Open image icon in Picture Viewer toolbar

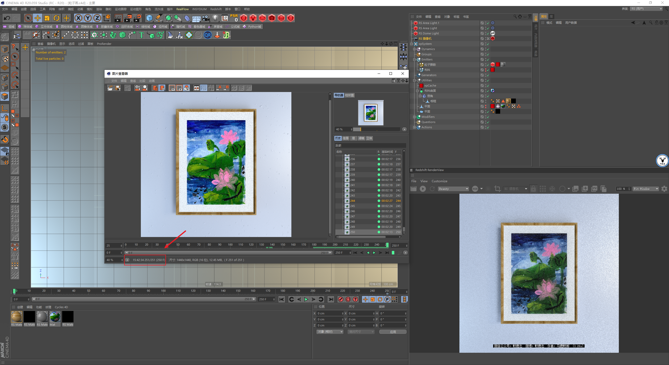coord(110,88)
